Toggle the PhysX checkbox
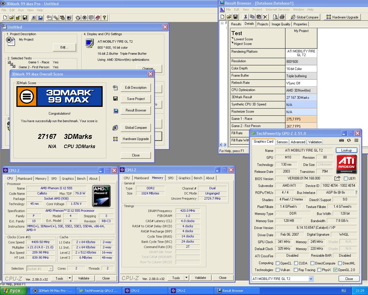The image size is (368, 295). pos(319,270)
